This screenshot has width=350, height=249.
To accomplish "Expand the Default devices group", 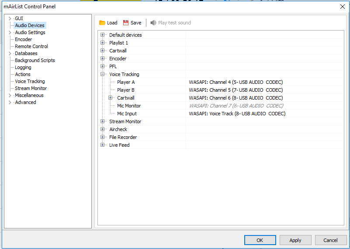I will [x=102, y=35].
